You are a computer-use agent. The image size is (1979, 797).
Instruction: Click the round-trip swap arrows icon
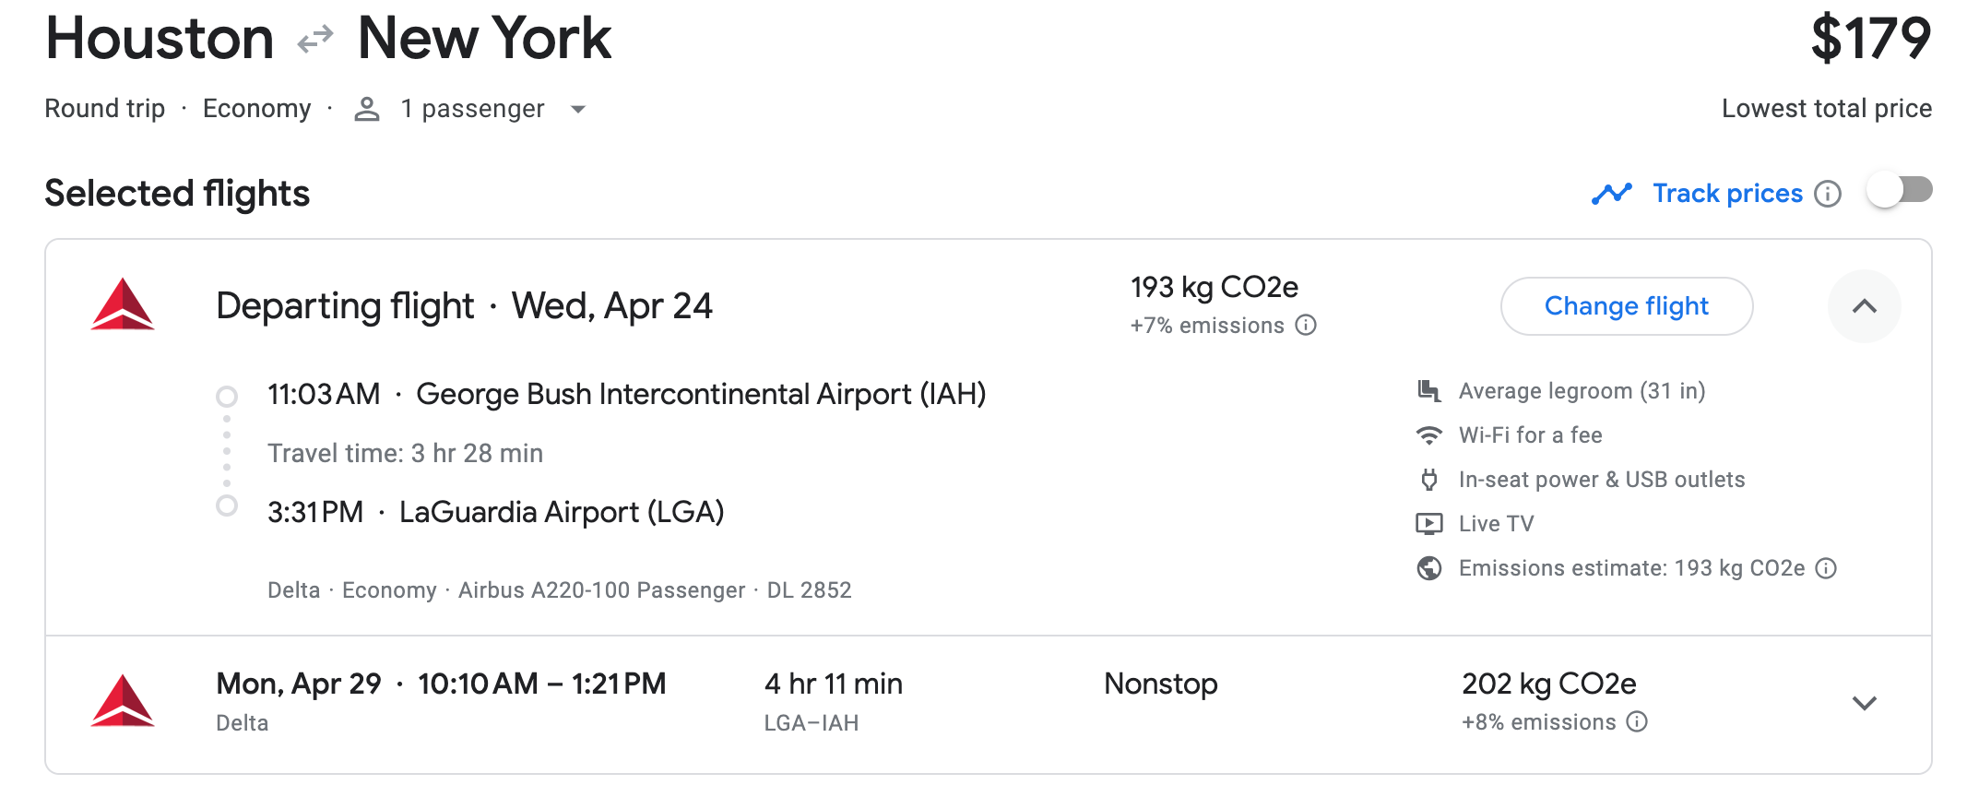(315, 40)
